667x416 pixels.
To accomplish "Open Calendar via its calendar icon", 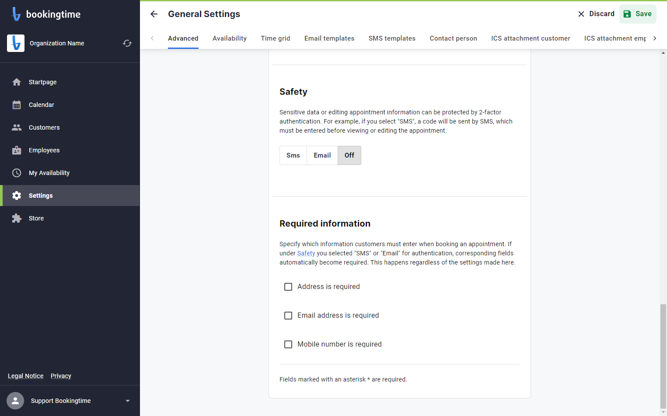I will click(17, 105).
